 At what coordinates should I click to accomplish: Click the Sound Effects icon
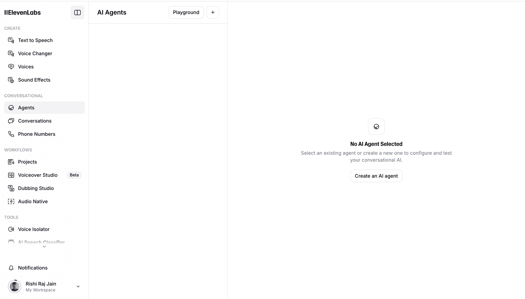pos(11,80)
